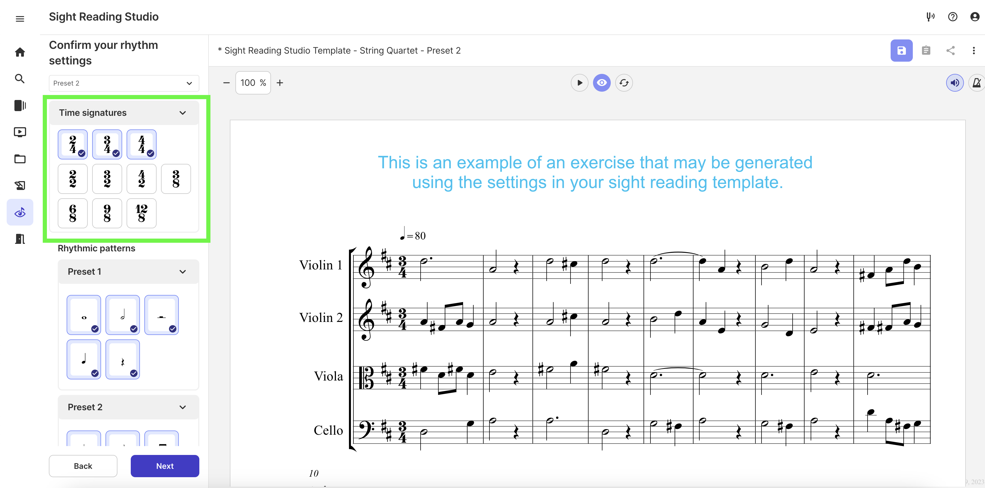Screen dimensions: 985x488
Task: Deselect the 2/4 time signature
Action: 73,144
